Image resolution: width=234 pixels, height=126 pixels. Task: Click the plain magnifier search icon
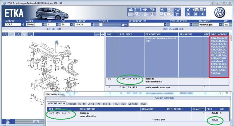30,34
